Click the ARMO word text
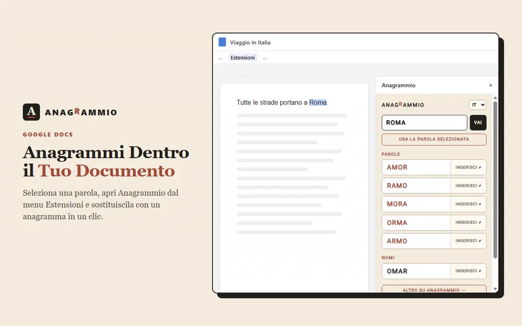 point(397,241)
